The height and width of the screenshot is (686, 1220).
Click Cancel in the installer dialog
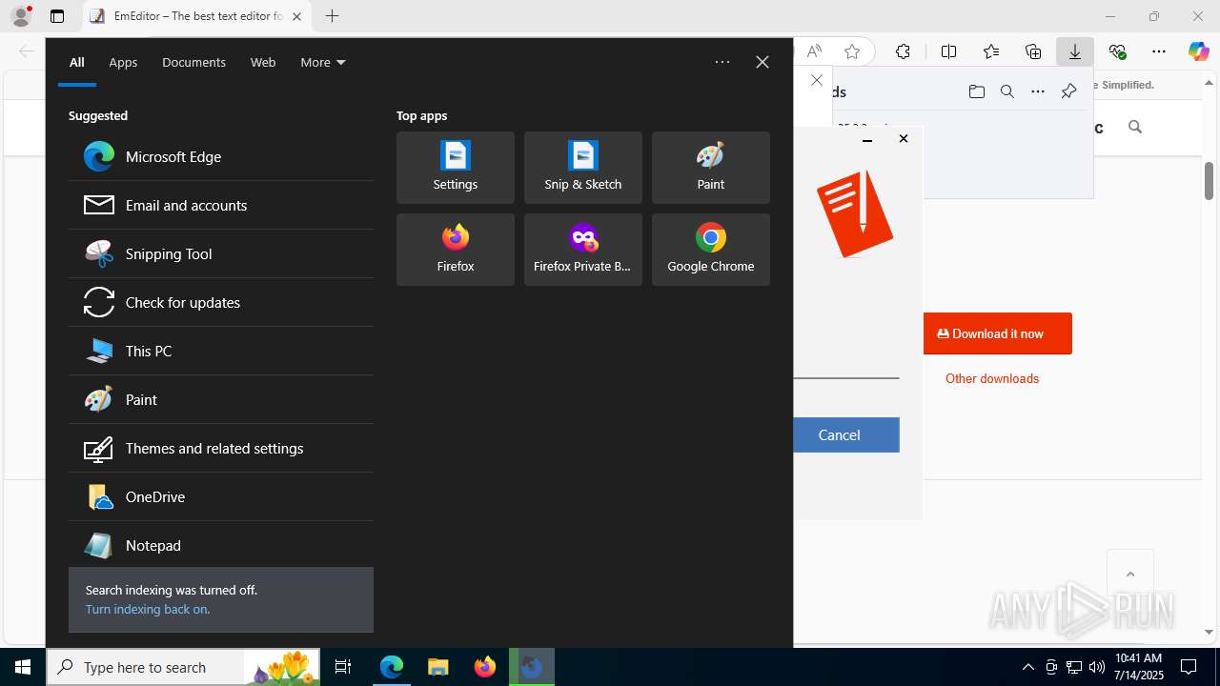pos(846,434)
